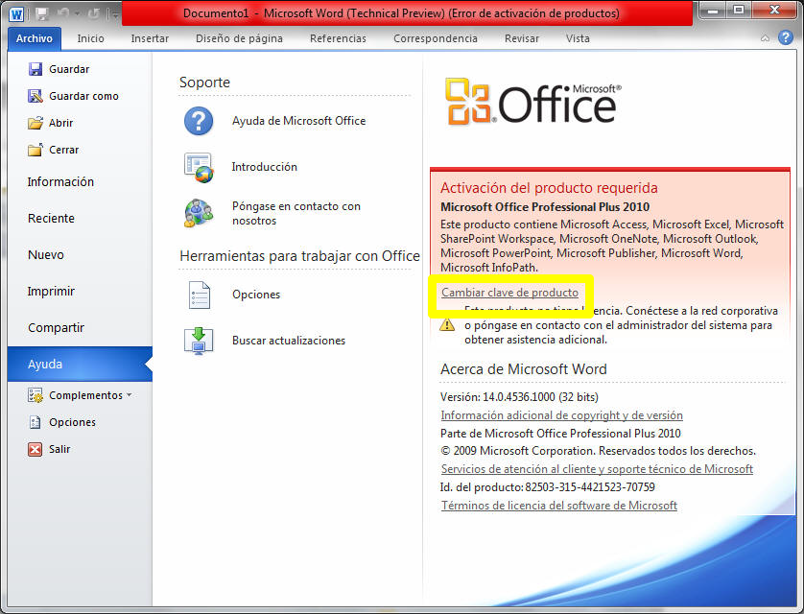Open the Archivo tab

click(x=35, y=38)
